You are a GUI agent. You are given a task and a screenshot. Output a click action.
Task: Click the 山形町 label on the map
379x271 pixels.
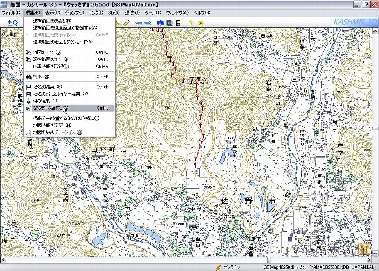click(103, 150)
